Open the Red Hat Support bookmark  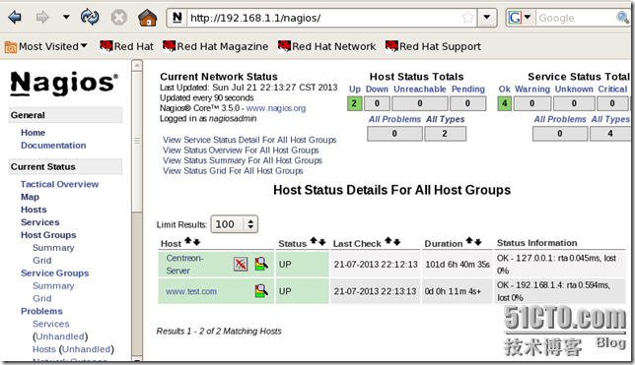(433, 47)
